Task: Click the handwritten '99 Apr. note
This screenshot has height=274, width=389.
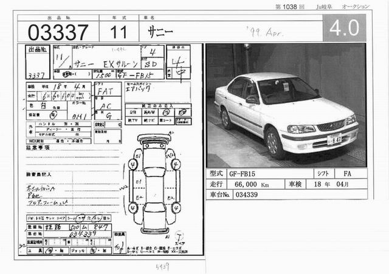Action: 259,29
